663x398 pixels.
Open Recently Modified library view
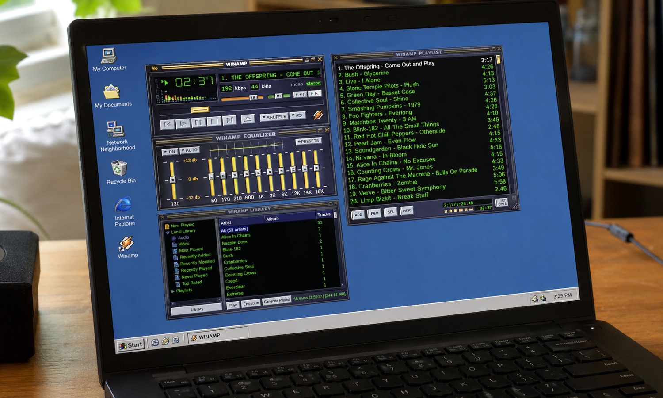pos(197,262)
